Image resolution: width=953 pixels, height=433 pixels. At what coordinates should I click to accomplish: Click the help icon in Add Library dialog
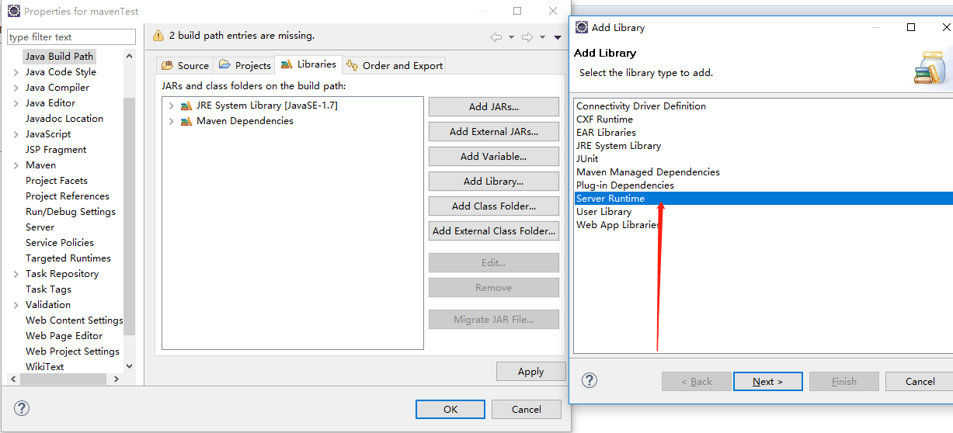pyautogui.click(x=590, y=380)
